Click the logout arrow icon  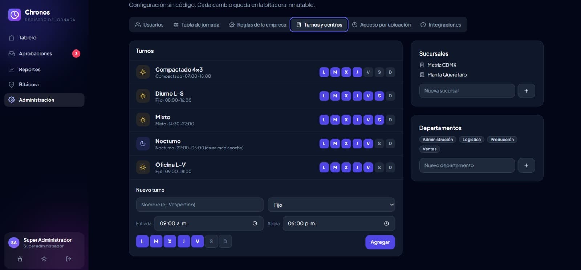(68, 259)
